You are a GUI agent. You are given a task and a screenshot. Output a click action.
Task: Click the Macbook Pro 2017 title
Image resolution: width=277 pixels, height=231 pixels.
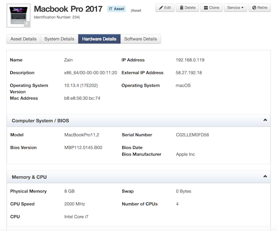pyautogui.click(x=68, y=9)
